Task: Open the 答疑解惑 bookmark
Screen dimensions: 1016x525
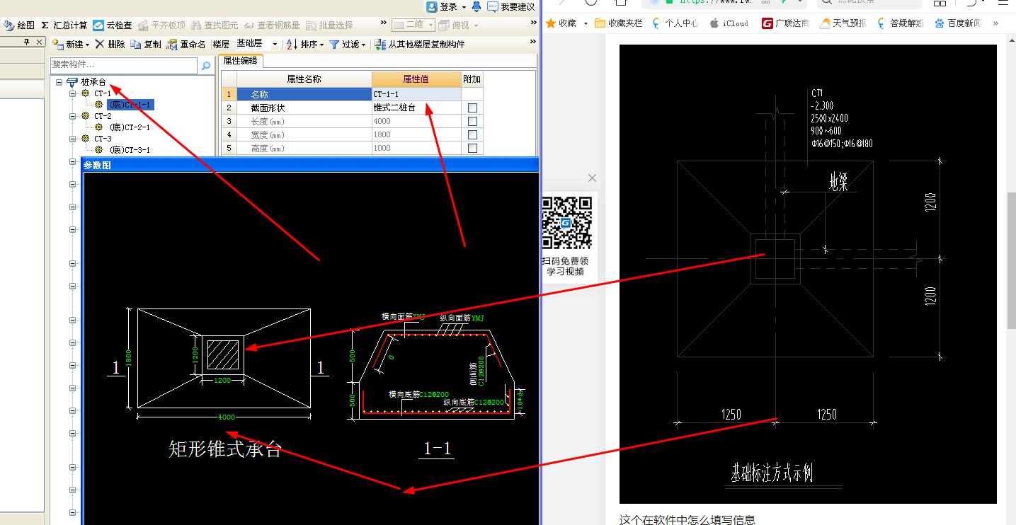Action: tap(901, 23)
